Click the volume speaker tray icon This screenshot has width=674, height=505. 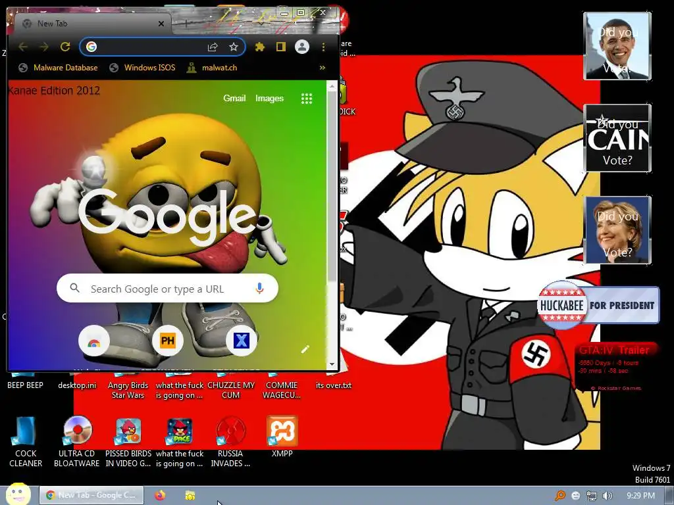pyautogui.click(x=607, y=496)
